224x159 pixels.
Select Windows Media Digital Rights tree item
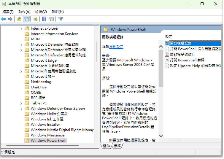click(62, 130)
